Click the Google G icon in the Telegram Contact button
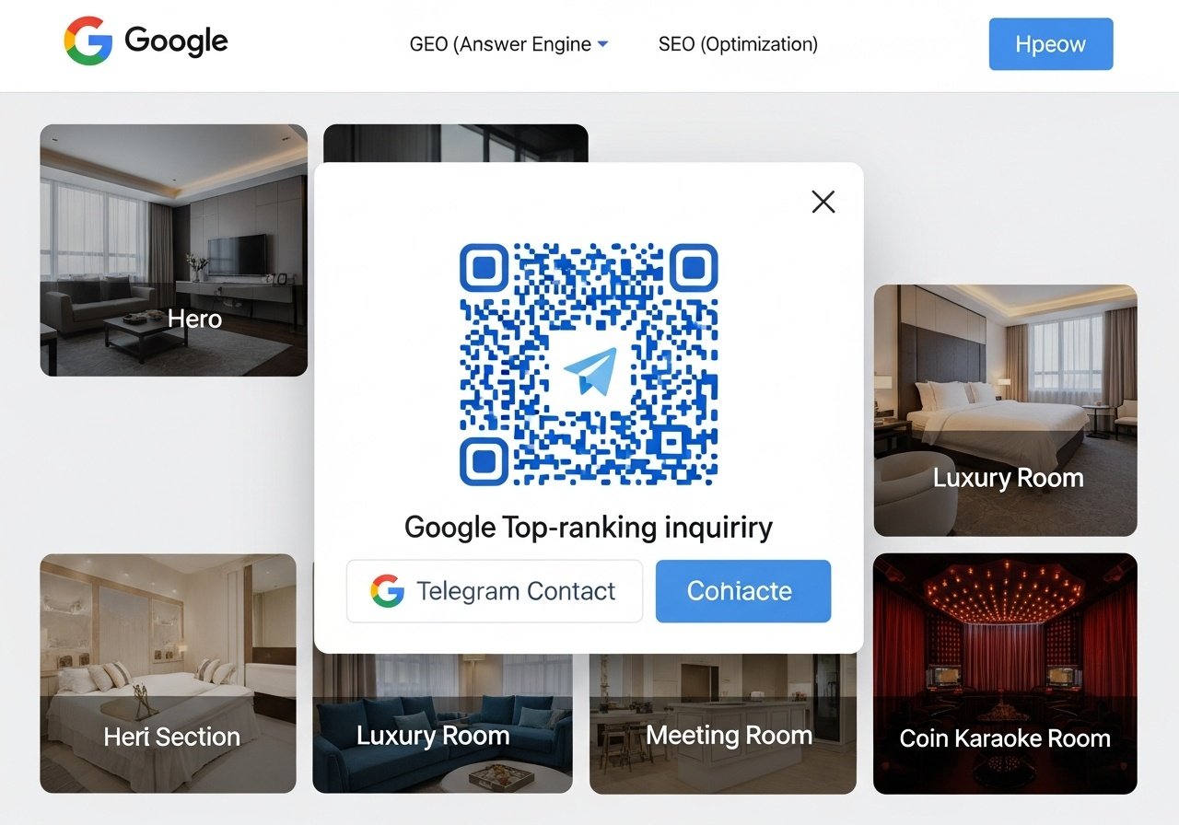This screenshot has height=825, width=1179. pyautogui.click(x=388, y=591)
